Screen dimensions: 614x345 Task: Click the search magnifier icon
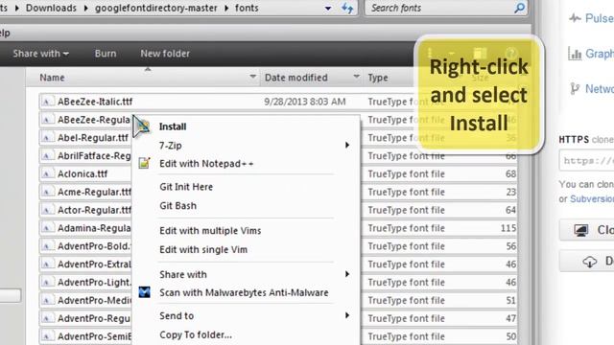coord(520,8)
